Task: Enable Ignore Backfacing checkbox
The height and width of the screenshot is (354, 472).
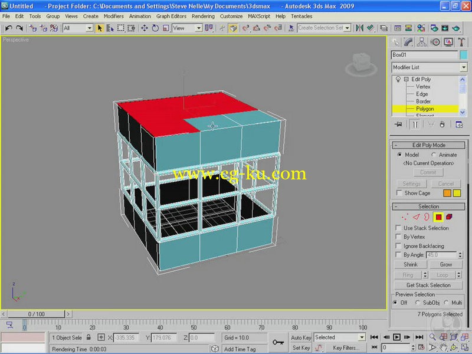Action: [x=398, y=245]
